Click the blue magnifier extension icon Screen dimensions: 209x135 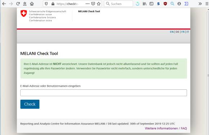click(172, 4)
